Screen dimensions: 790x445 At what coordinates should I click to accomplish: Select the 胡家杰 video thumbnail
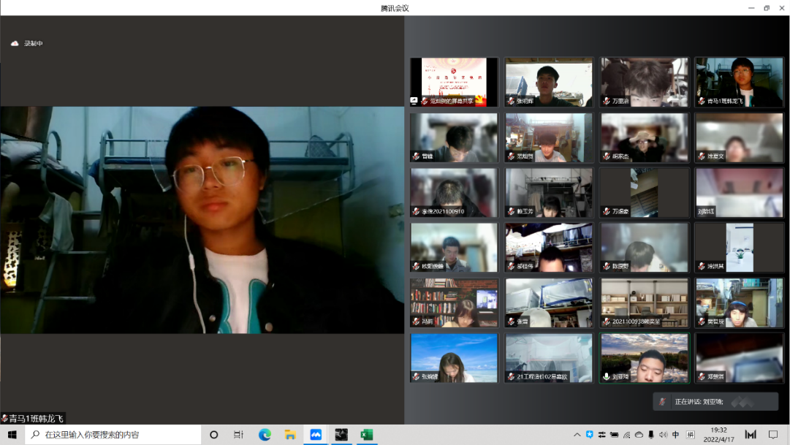tap(644, 137)
